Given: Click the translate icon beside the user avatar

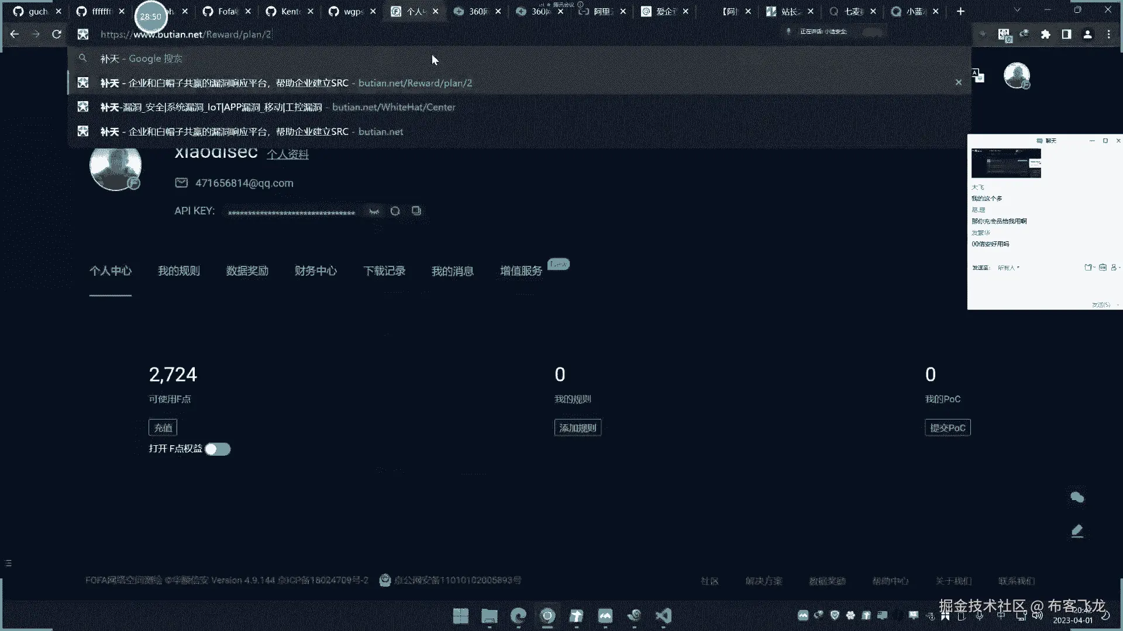Looking at the screenshot, I should 978,75.
